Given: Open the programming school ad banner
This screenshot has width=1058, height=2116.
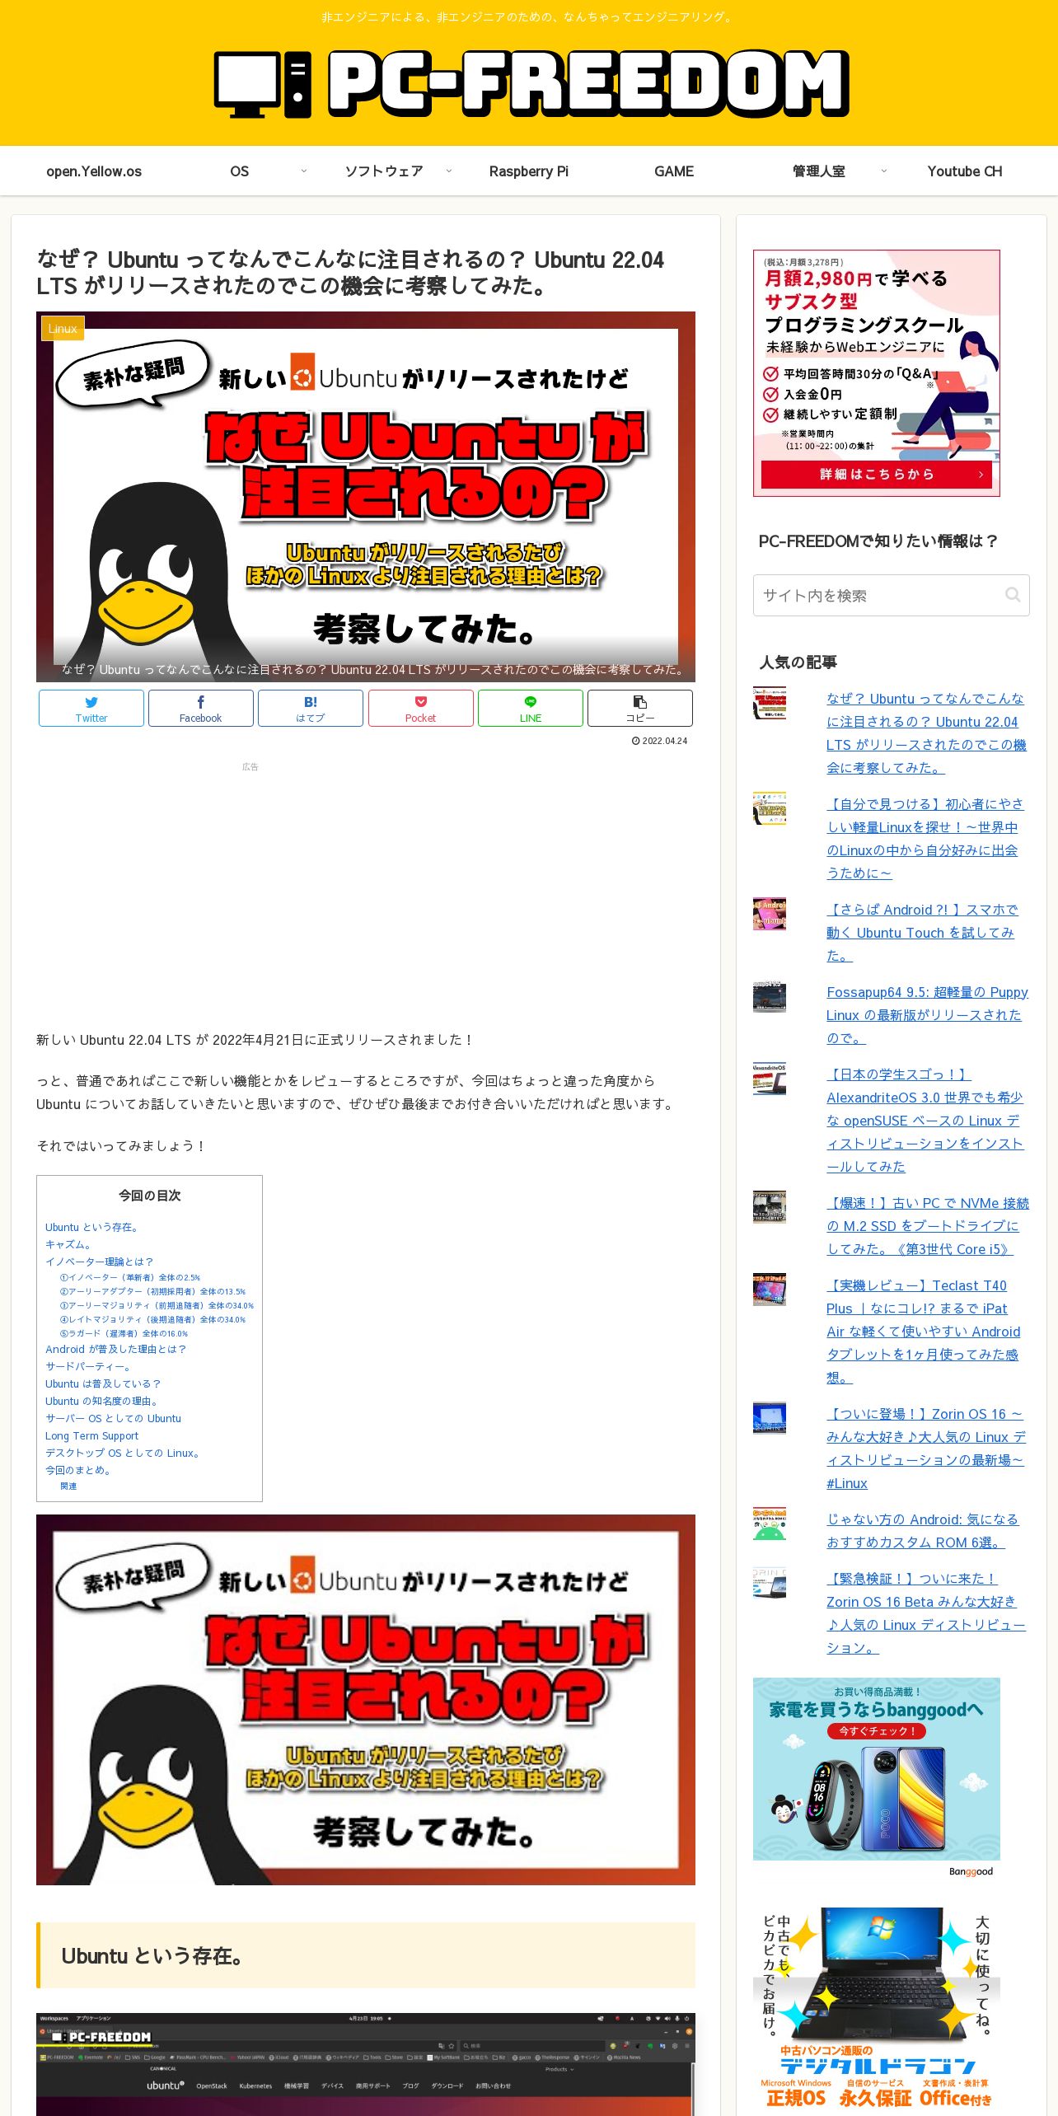Looking at the screenshot, I should pyautogui.click(x=877, y=373).
